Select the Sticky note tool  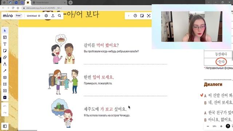(x=5, y=51)
